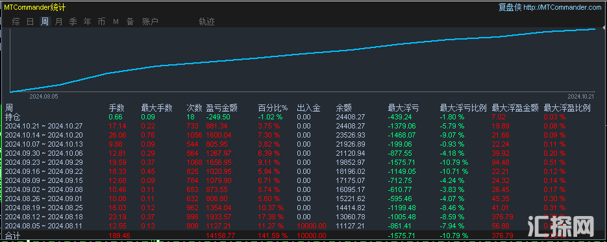Select the 2024.10.21 ~ 2024.10.27 week row
The image size is (607, 242).
(304, 126)
